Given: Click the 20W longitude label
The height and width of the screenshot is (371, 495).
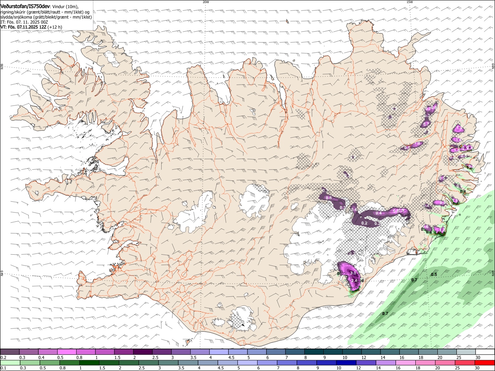Looking at the screenshot, I should tap(206, 2).
